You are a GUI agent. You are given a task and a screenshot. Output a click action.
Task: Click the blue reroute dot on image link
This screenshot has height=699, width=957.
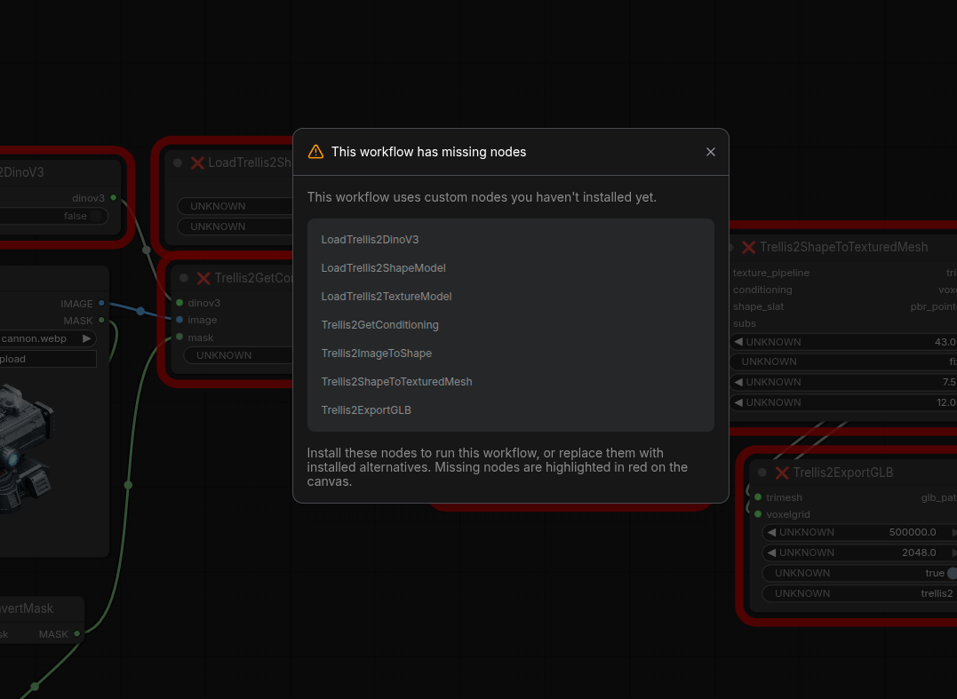140,311
